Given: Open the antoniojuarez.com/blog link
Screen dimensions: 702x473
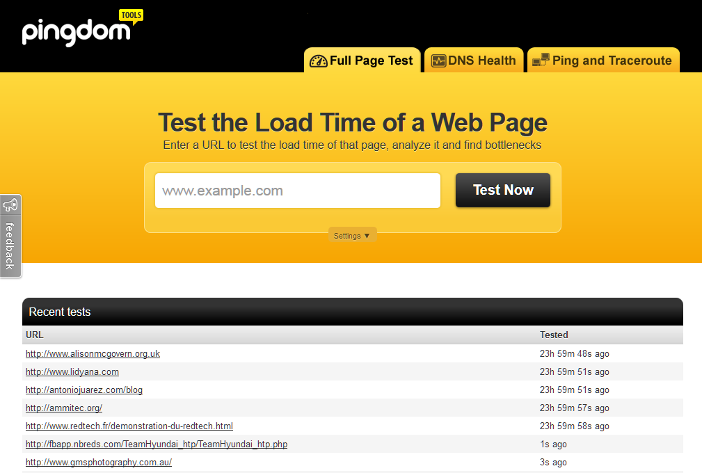Looking at the screenshot, I should [84, 390].
